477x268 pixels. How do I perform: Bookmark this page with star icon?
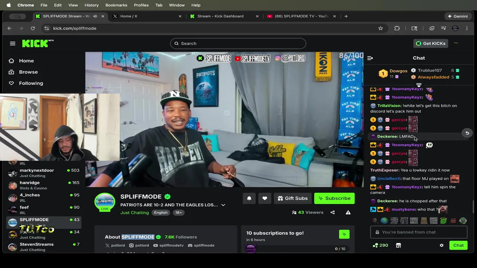tap(380, 28)
